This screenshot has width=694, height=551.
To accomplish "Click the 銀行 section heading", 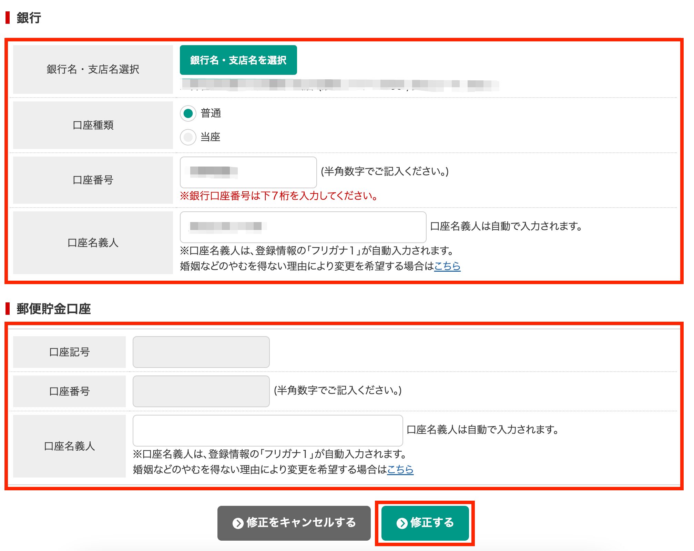I will pyautogui.click(x=29, y=18).
